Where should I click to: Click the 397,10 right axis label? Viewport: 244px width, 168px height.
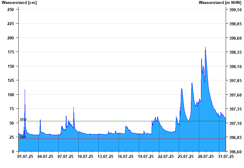(x=235, y=123)
